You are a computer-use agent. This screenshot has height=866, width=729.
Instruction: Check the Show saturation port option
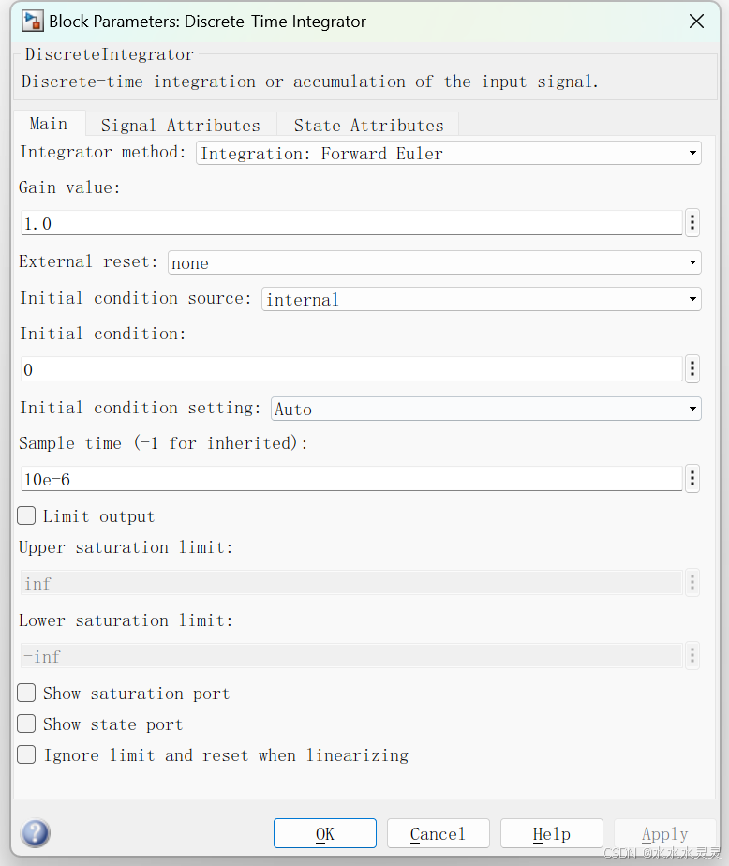point(27,694)
